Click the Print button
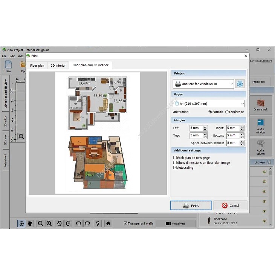The width and height of the screenshot is (275, 275). tap(191, 206)
